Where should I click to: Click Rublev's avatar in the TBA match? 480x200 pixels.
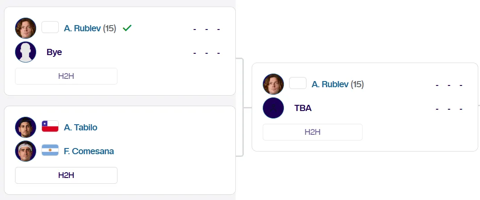[273, 84]
